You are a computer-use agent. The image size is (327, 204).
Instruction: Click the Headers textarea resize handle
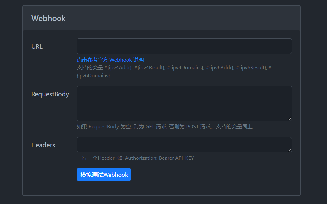[290, 150]
